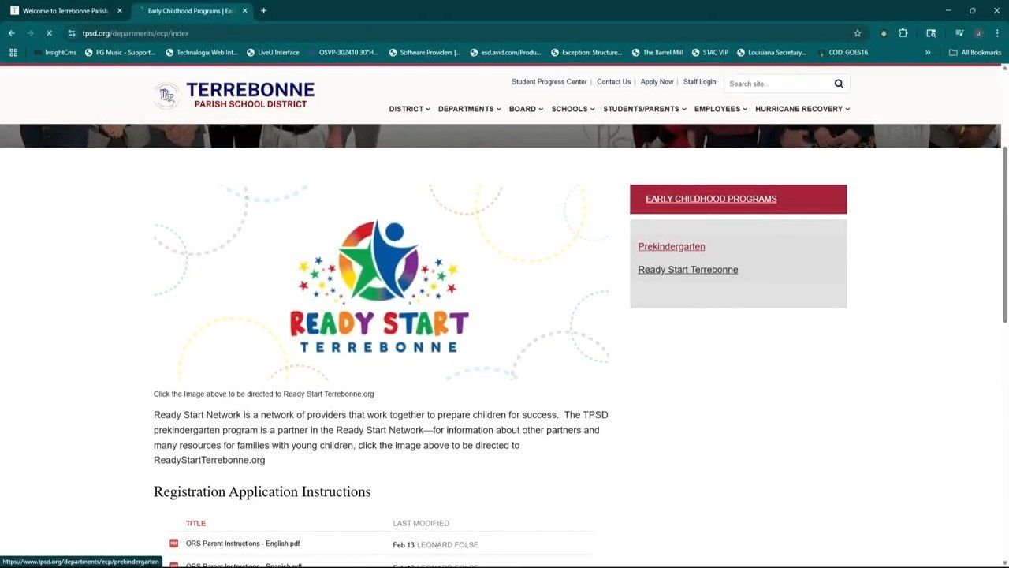Image resolution: width=1009 pixels, height=568 pixels.
Task: Click the Ready Start Terrebonne logo image
Action: (381, 283)
